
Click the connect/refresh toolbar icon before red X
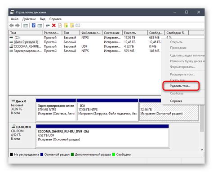tap(48, 26)
